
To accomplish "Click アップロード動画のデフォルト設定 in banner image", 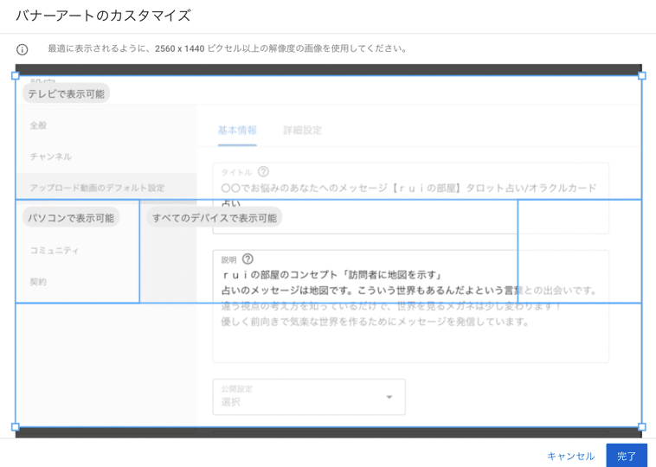I will point(97,188).
